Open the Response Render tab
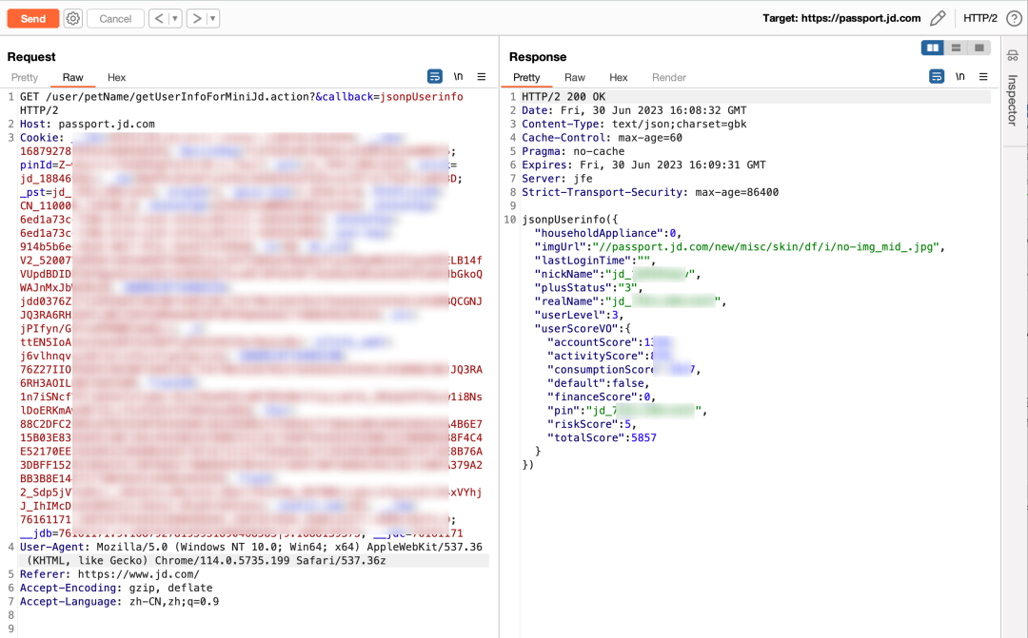 pyautogui.click(x=669, y=77)
